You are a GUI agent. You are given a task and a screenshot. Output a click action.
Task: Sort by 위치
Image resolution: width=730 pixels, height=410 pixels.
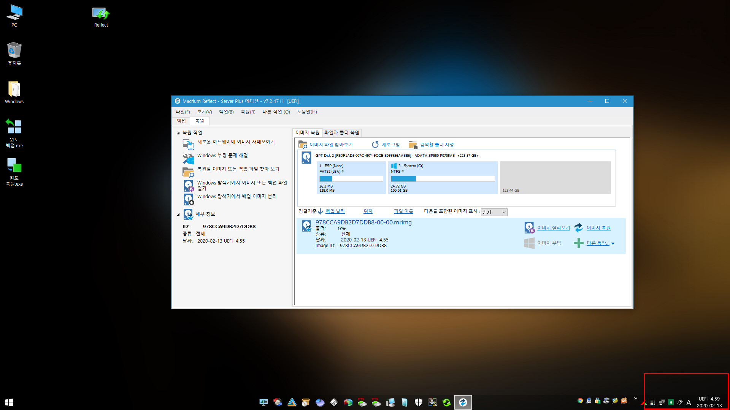point(368,211)
